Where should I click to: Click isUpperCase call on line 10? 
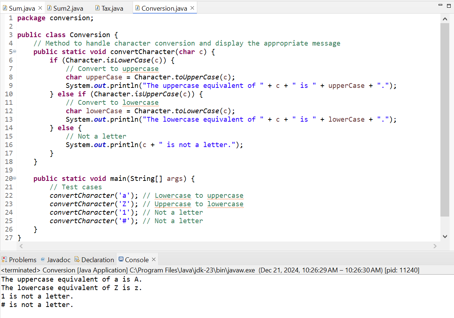156,94
